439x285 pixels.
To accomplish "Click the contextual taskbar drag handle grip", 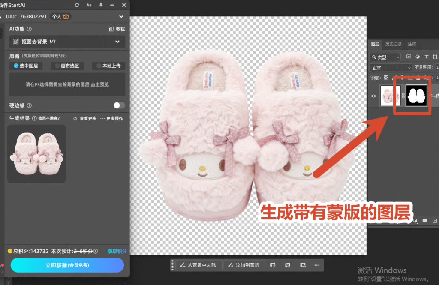I will 172,265.
